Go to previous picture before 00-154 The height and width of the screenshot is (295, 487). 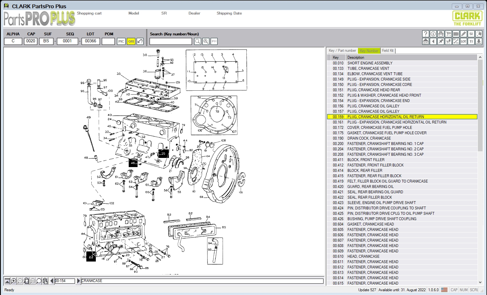click(x=52, y=281)
